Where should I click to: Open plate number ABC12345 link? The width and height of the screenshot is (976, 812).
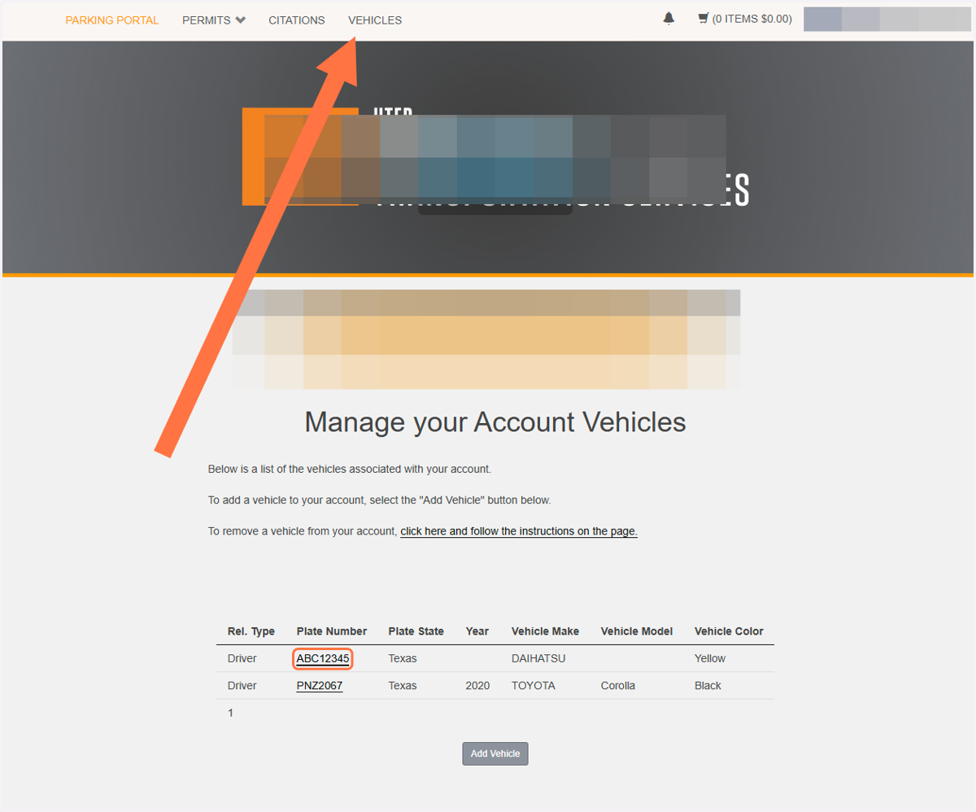323,658
